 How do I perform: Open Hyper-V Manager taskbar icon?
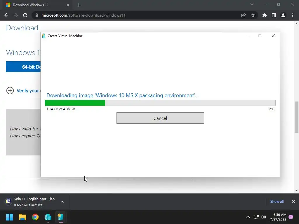pos(48,217)
